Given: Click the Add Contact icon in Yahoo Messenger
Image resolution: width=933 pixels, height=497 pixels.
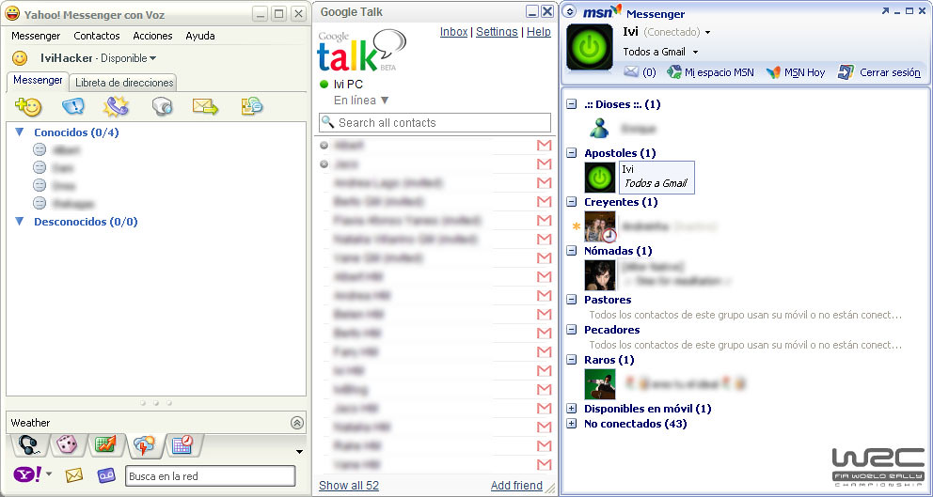Looking at the screenshot, I should (28, 106).
